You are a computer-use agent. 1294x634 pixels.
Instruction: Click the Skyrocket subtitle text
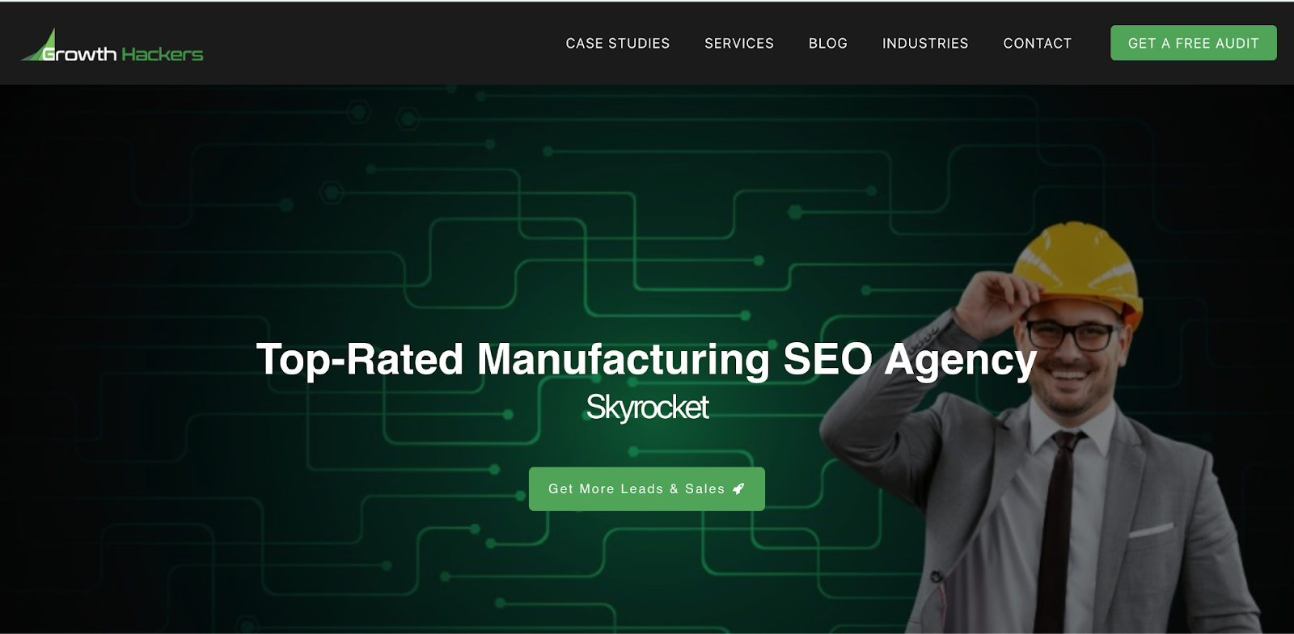pyautogui.click(x=647, y=408)
